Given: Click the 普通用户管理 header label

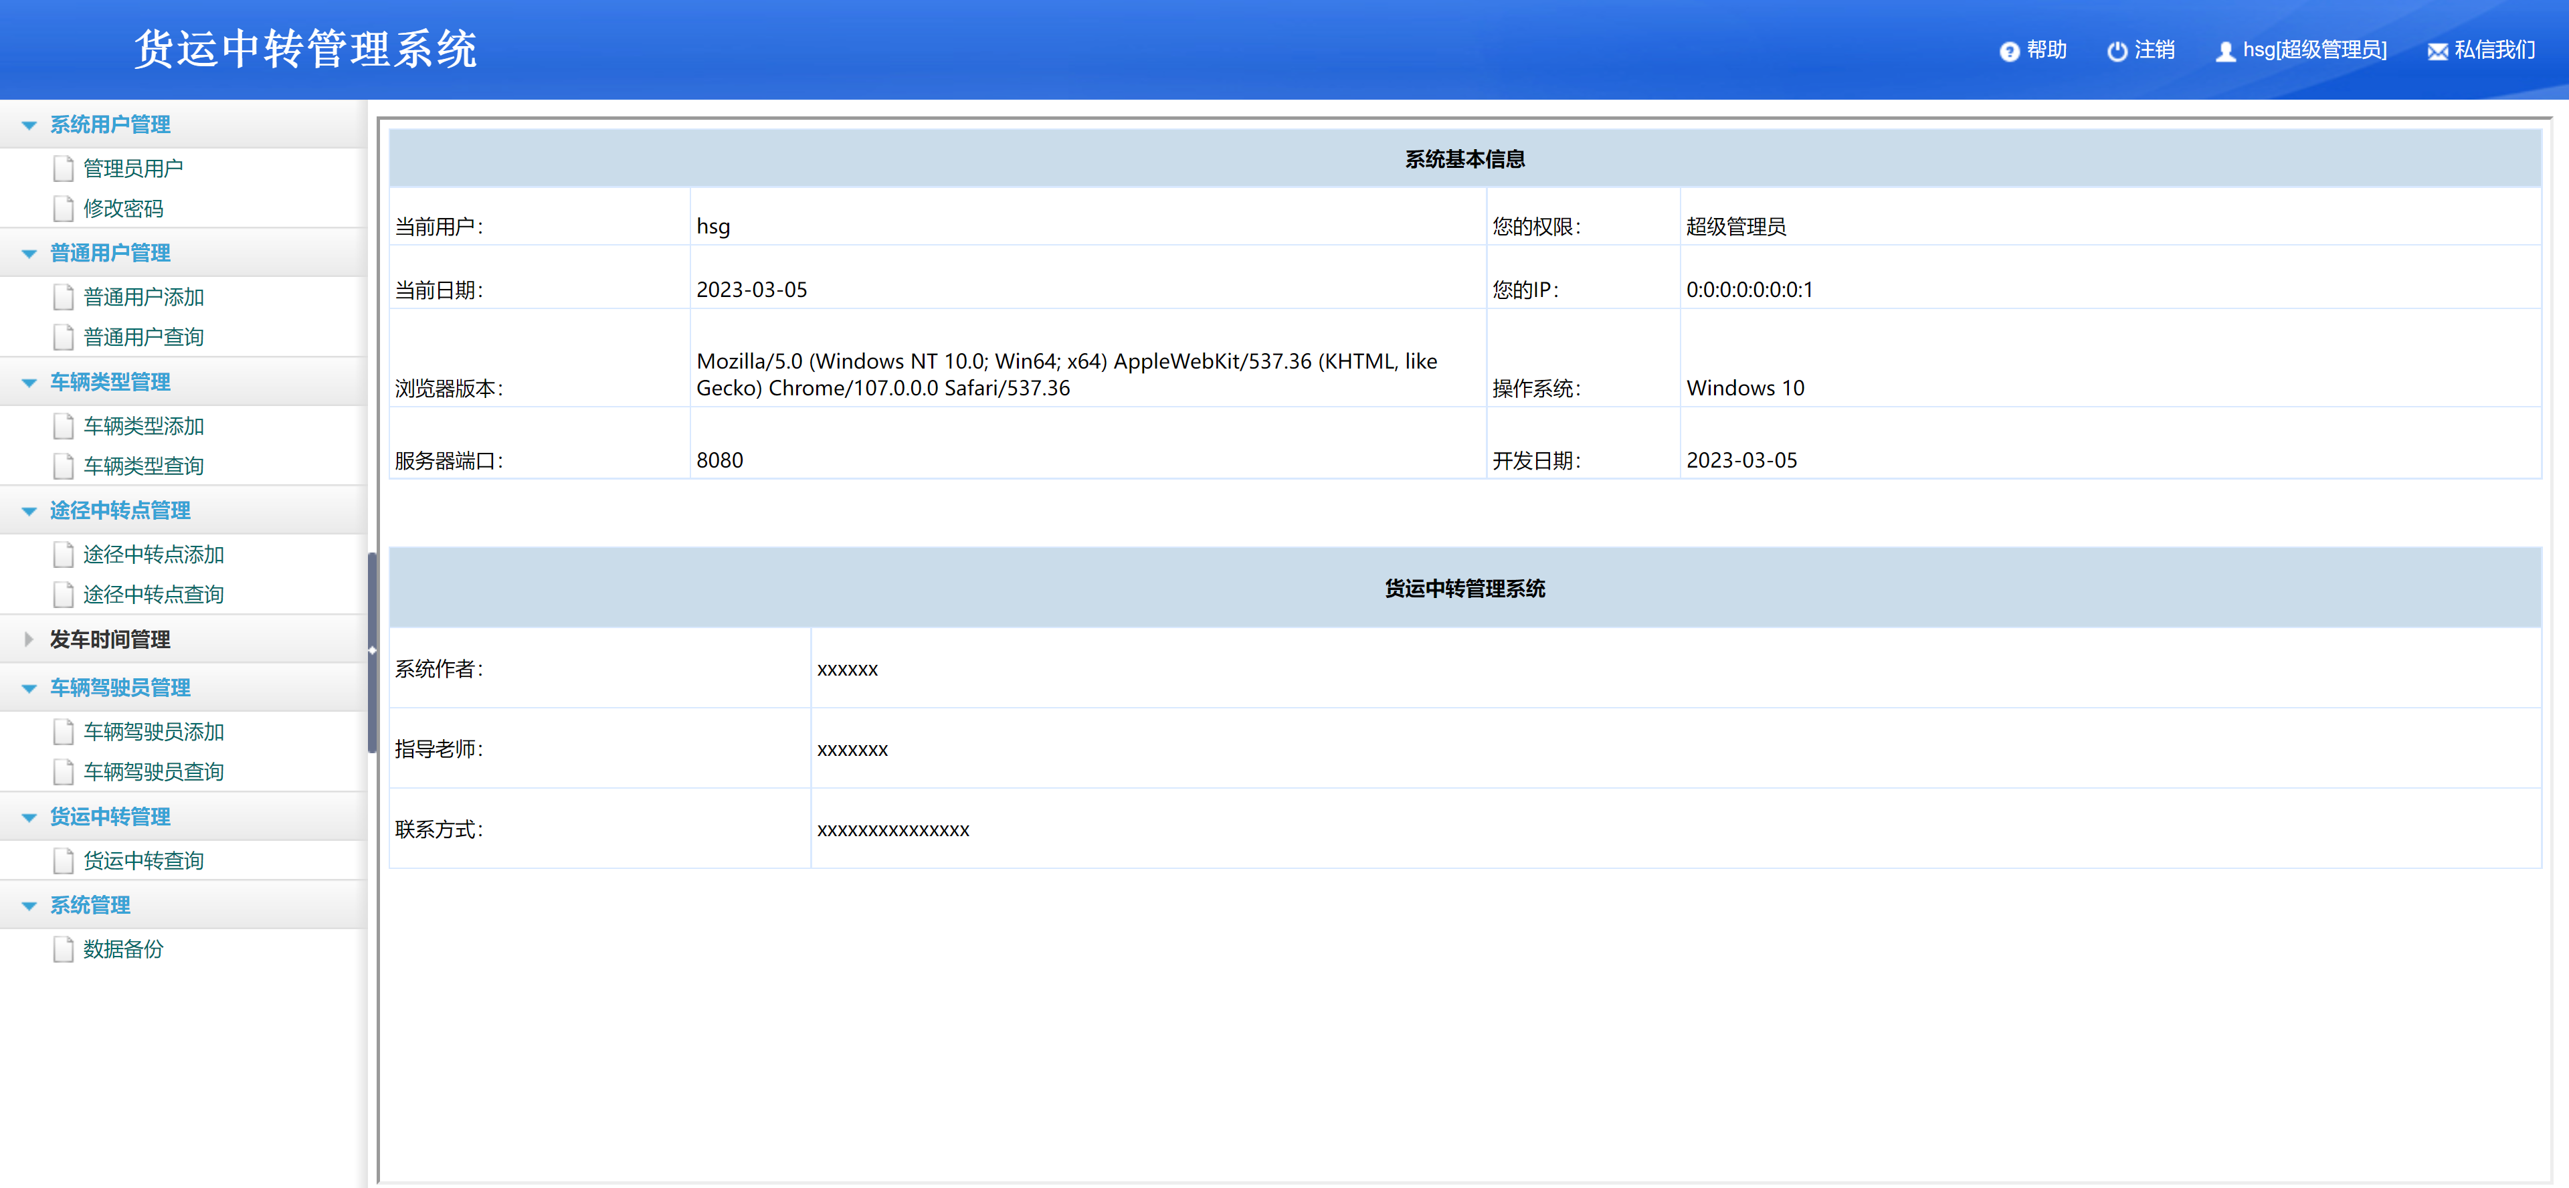Looking at the screenshot, I should [110, 254].
